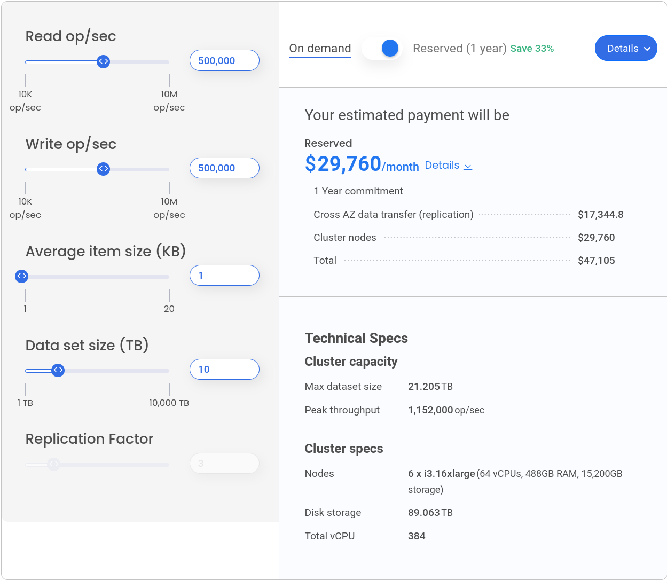Expand the Details link beside monthly price
The image size is (667, 580).
[448, 166]
